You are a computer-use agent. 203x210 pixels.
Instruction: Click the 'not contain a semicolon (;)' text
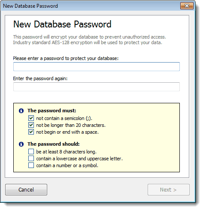pos(64,118)
